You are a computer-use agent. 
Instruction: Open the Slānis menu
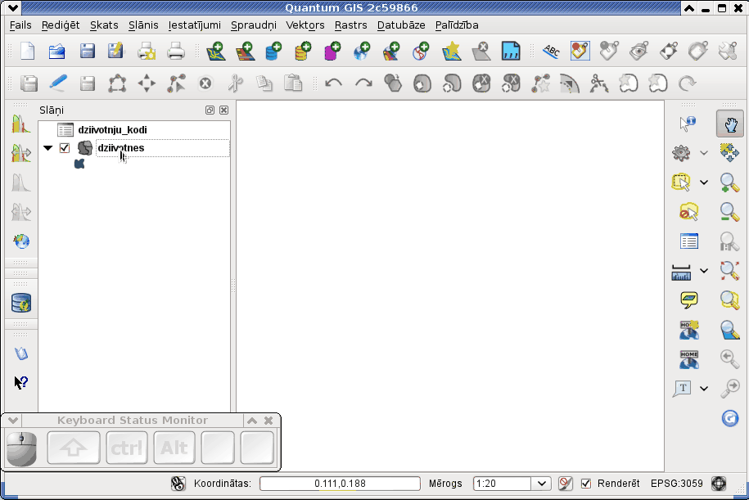(143, 25)
